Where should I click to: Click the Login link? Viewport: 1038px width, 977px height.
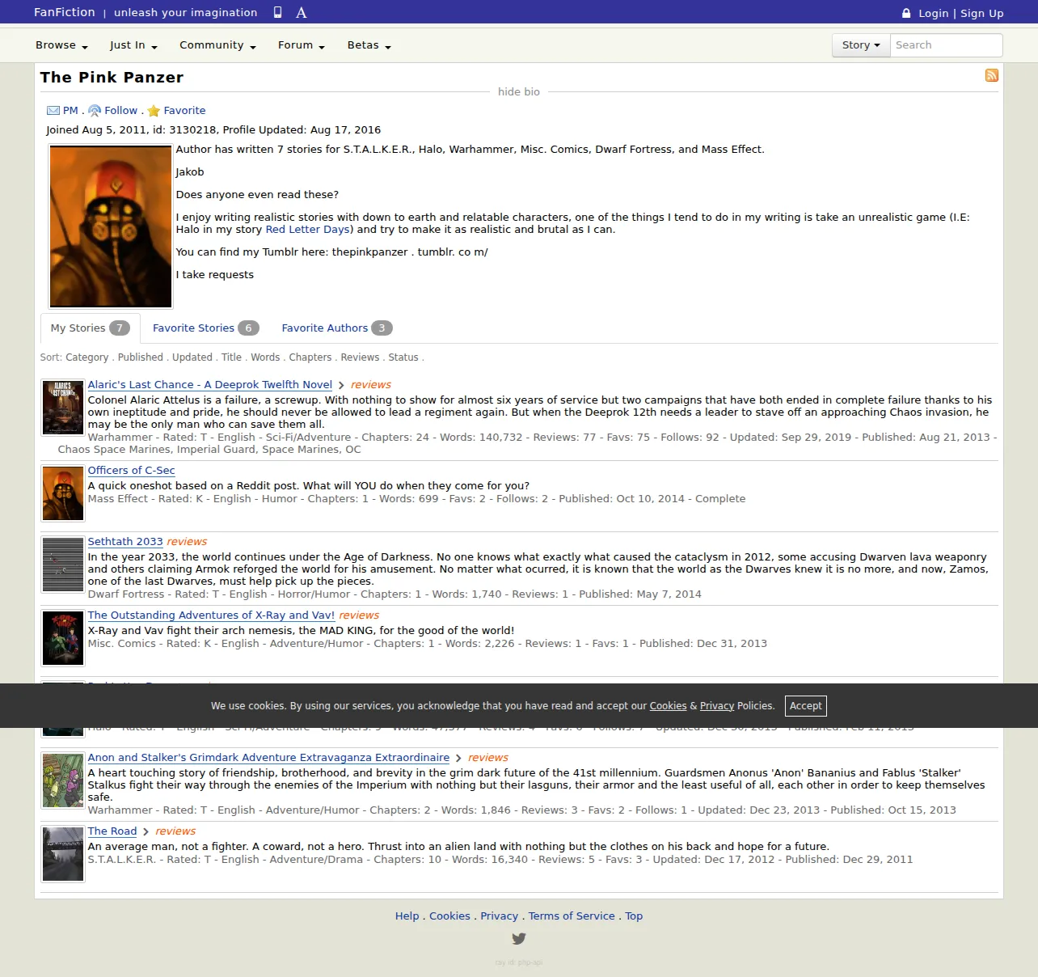(x=934, y=13)
